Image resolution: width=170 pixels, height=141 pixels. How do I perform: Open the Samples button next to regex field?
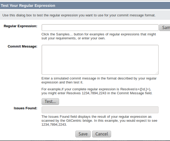click(165, 28)
